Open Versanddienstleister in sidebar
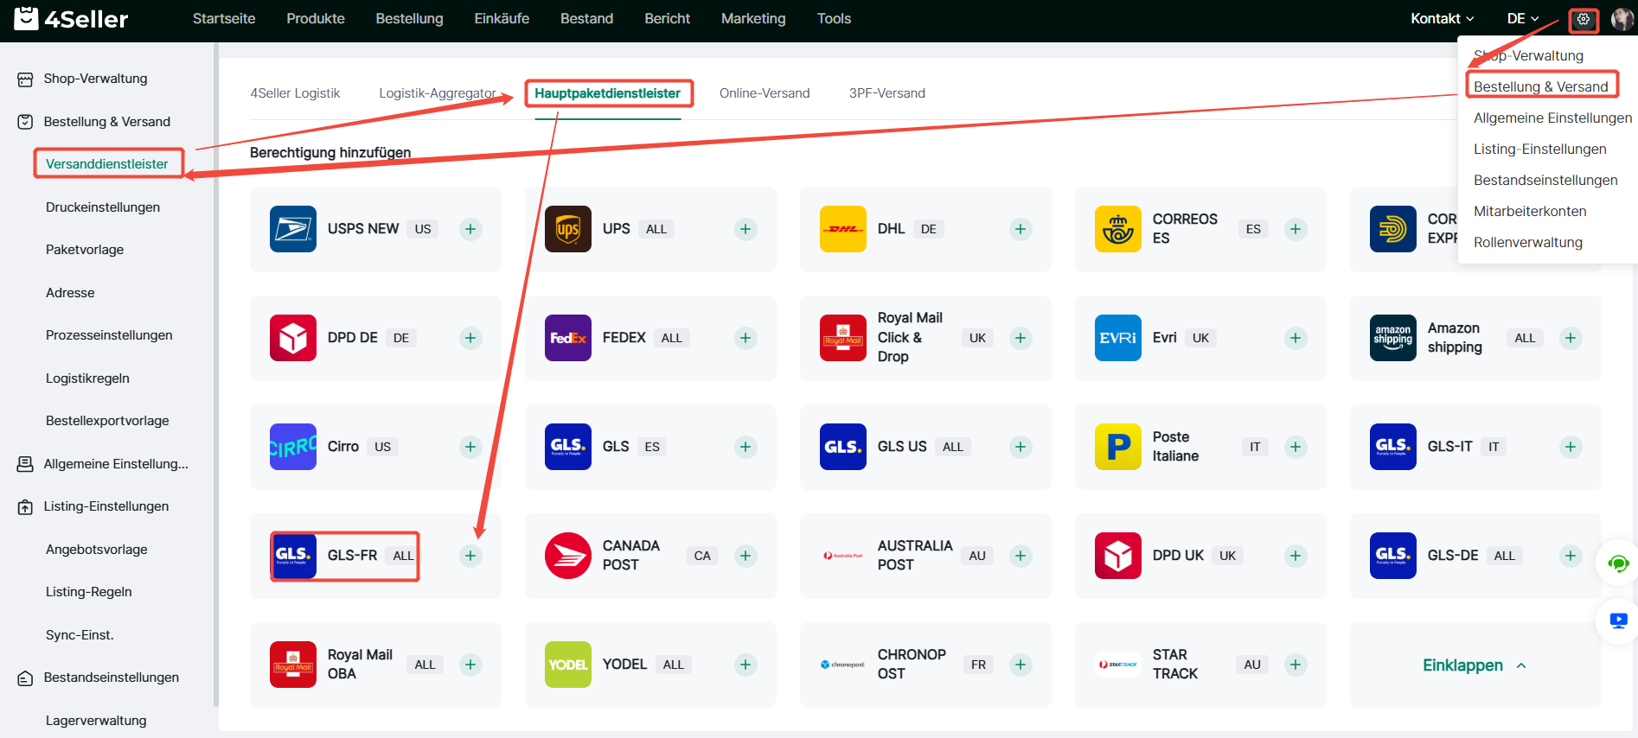This screenshot has height=738, width=1638. coord(107,164)
